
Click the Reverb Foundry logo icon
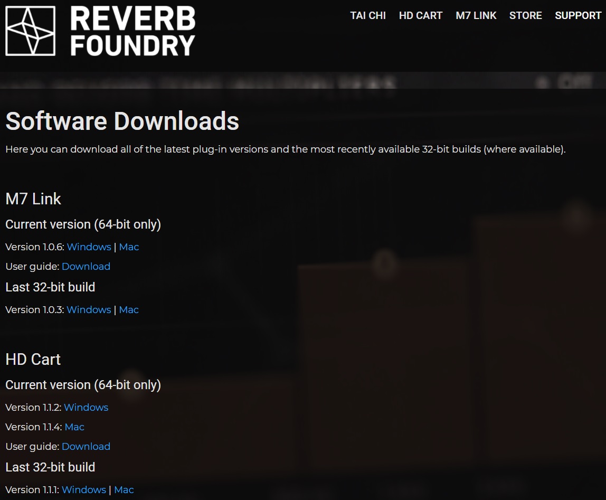click(30, 32)
